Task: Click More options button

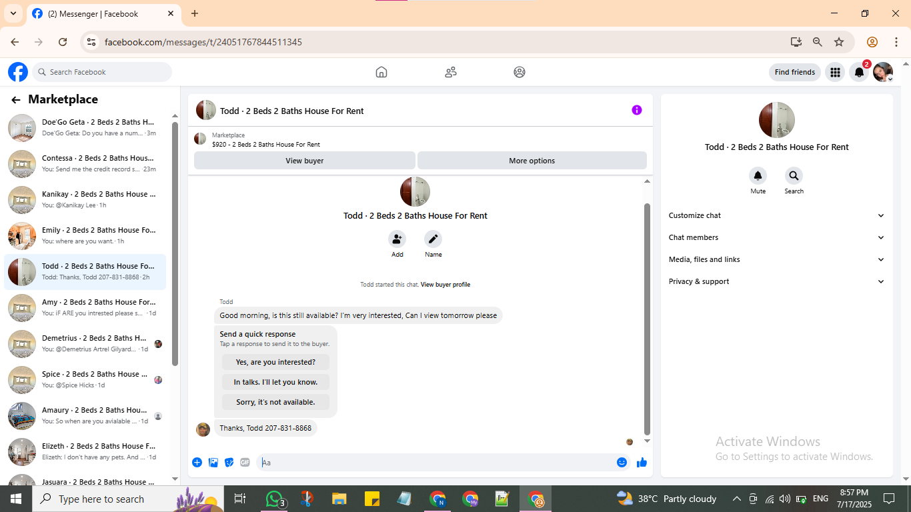Action: pyautogui.click(x=532, y=161)
